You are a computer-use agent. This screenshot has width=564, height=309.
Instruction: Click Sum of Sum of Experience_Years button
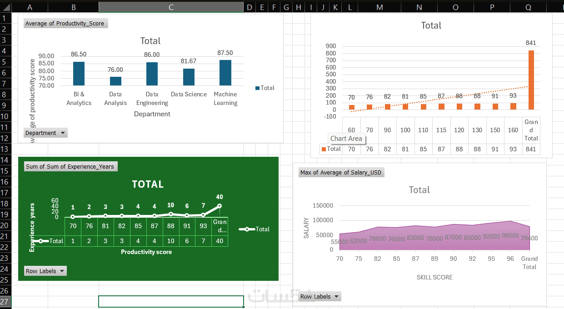(71, 167)
